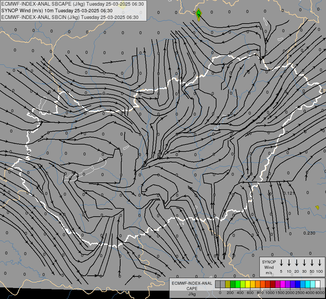This screenshot has width=326, height=299.
Task: Click the 2000 tick label on CAPE scale
Action: tap(290, 293)
